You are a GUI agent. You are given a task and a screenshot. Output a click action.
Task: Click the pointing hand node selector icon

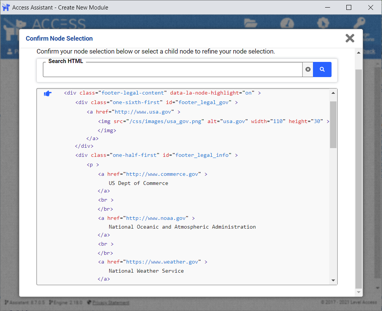click(48, 93)
